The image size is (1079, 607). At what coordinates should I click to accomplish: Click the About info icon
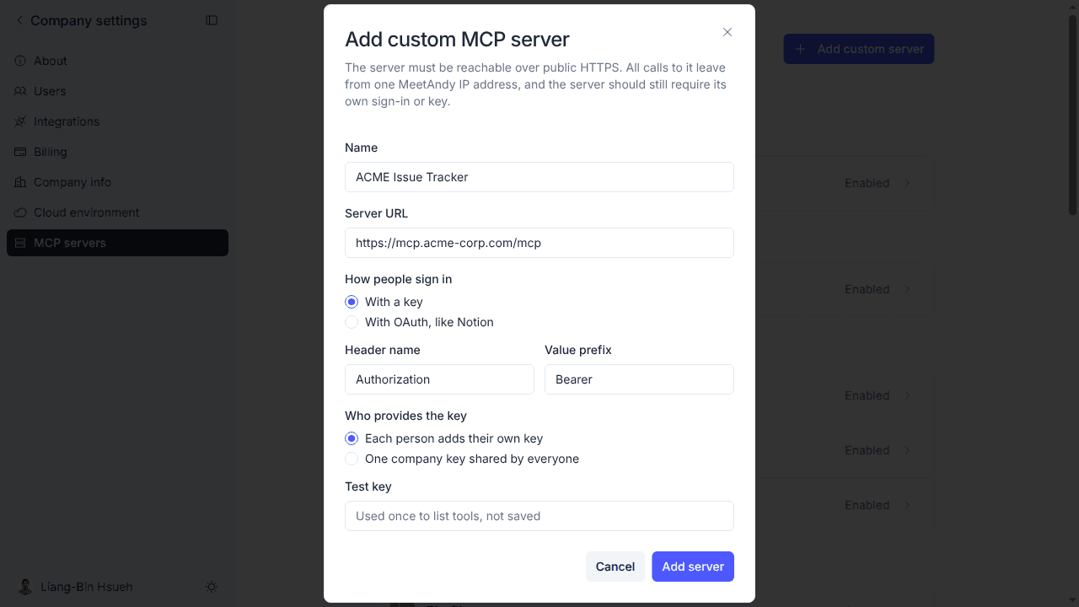[x=20, y=61]
